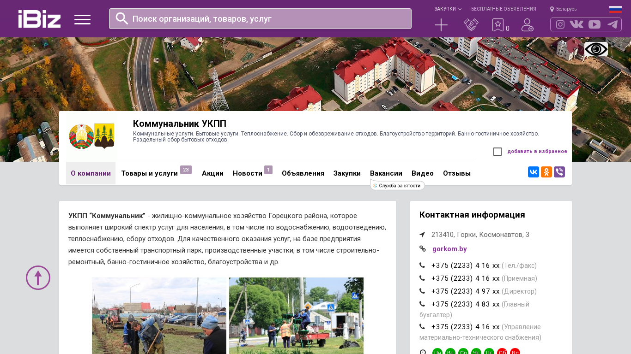The width and height of the screenshot is (631, 354).
Task: Click the Беларусь location pin
Action: coord(552,9)
